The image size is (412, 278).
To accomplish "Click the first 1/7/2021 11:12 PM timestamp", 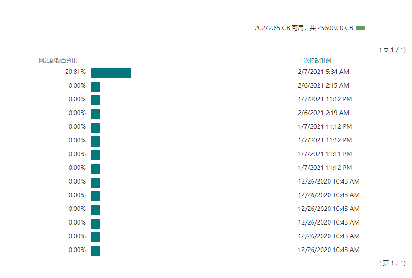I will [325, 99].
